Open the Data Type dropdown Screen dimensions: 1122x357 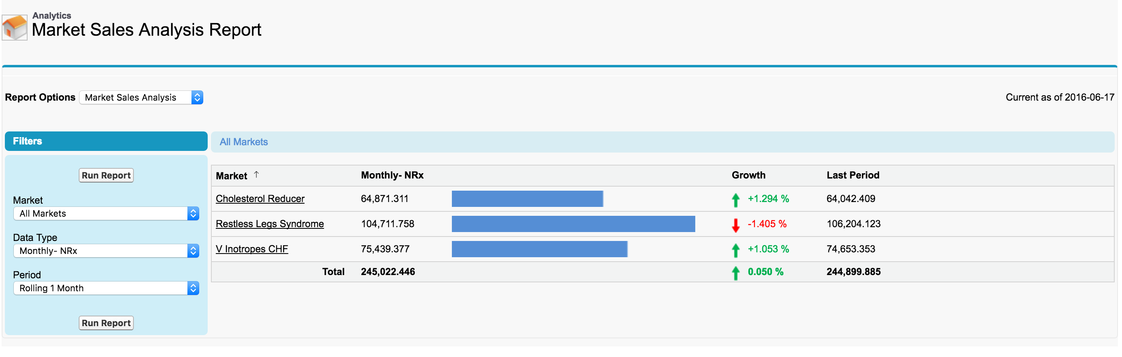[106, 251]
